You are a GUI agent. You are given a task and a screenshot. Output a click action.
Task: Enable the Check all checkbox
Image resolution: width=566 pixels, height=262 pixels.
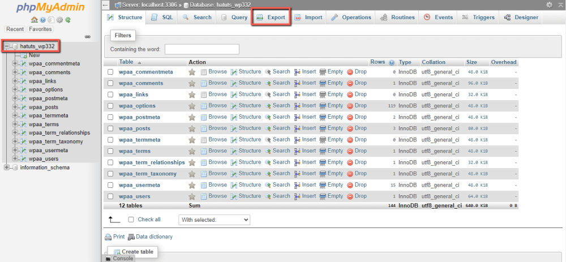(131, 220)
